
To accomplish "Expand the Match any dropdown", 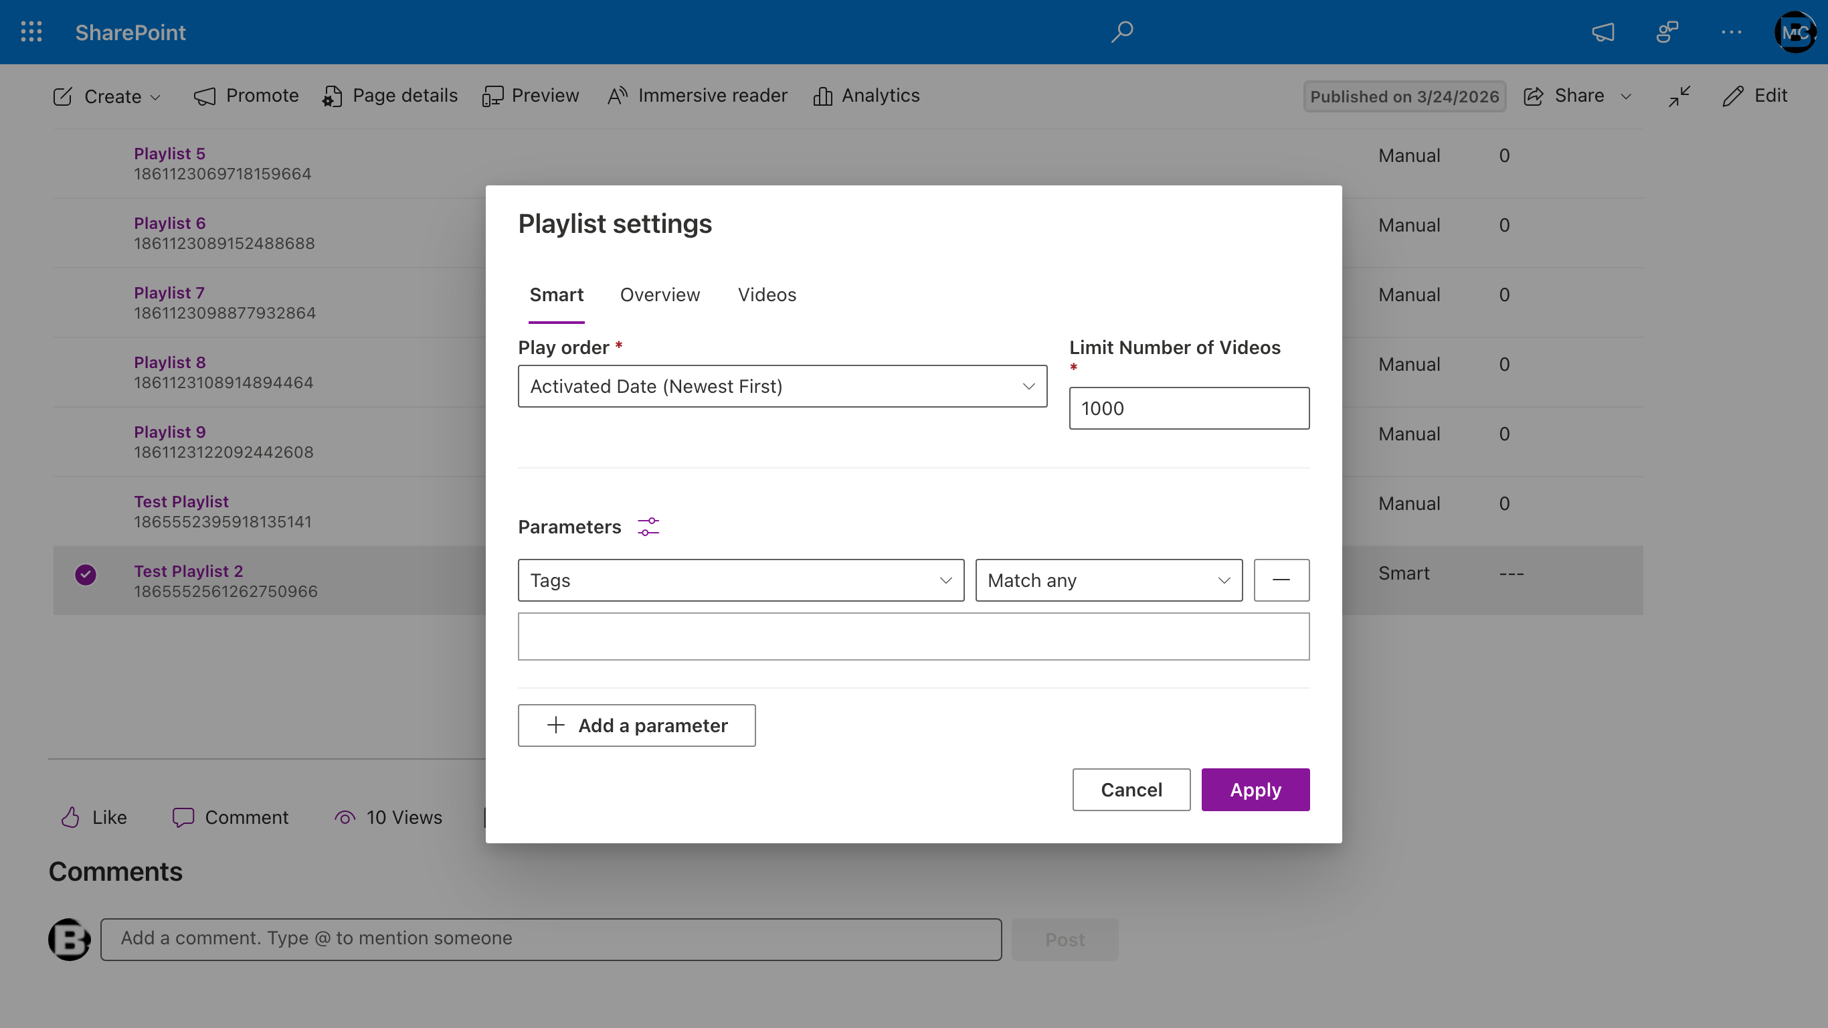I will point(1109,580).
